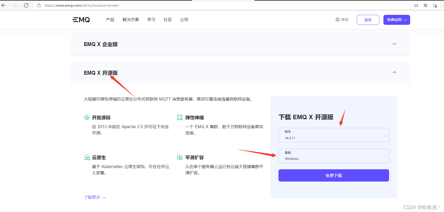Viewport: 444px width, 212px height.
Task: Click the 开放源码 icon
Action: point(87,117)
